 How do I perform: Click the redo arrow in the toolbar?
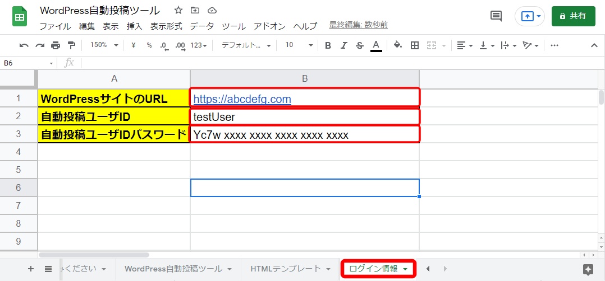pos(40,45)
